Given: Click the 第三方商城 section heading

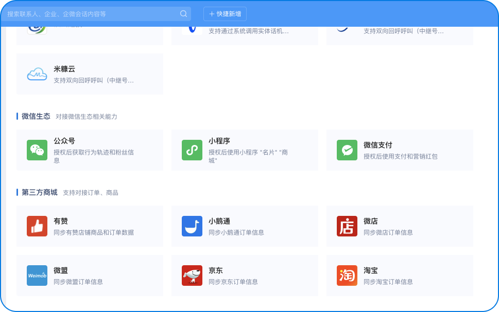Looking at the screenshot, I should coord(40,192).
